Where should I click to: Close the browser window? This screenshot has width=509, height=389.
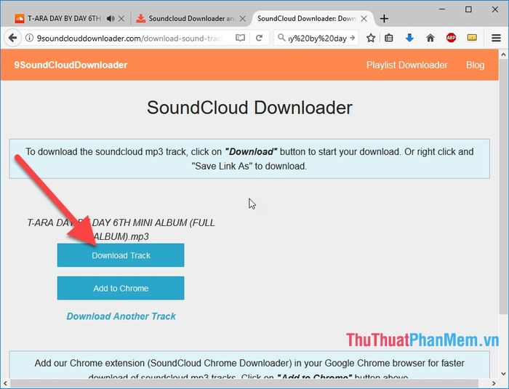(x=495, y=9)
